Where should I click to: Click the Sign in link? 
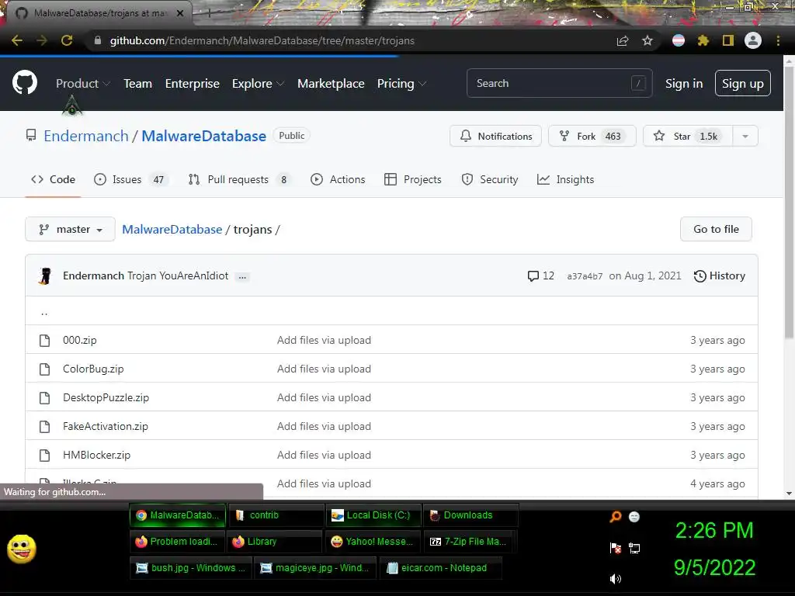[x=684, y=84]
